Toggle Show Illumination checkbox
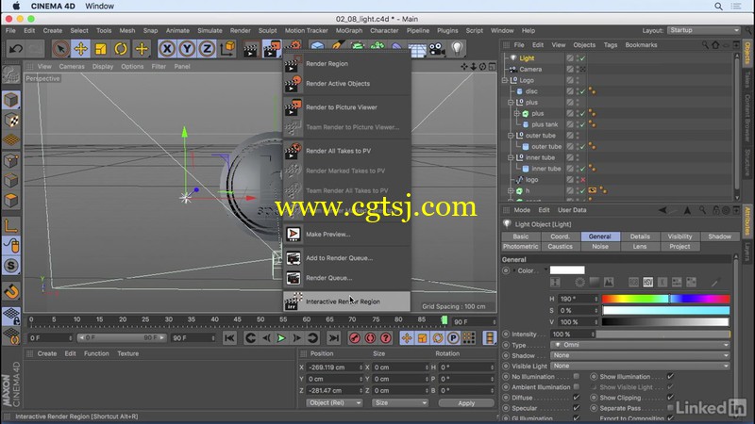Viewport: 755px width, 424px height. [x=670, y=376]
